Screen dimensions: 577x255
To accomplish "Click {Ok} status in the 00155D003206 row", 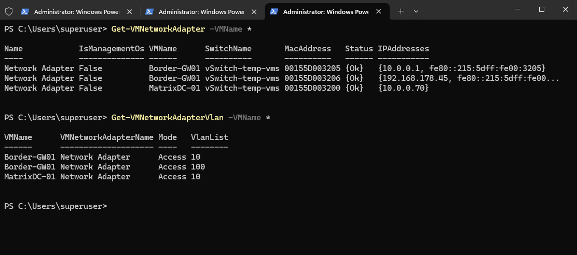I will coord(354,78).
